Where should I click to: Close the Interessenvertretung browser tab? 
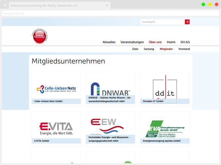(x=107, y=6)
